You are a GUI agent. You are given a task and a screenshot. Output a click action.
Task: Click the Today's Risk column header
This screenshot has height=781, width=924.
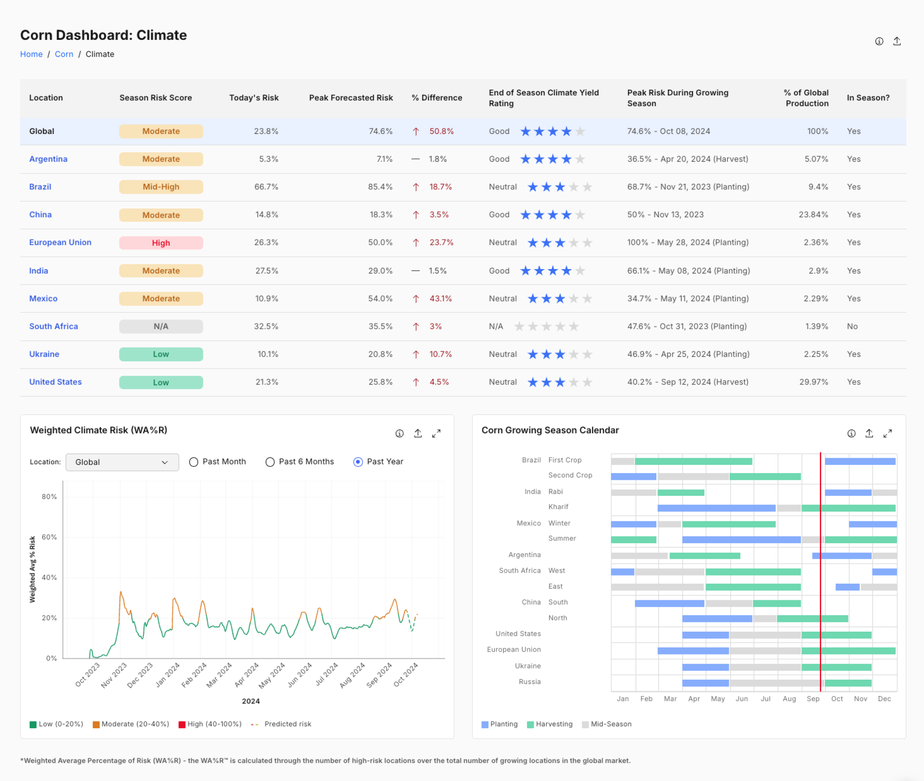(x=254, y=98)
